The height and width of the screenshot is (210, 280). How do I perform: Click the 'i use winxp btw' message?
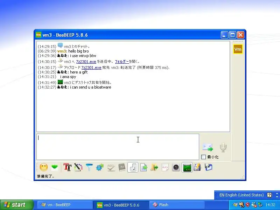click(83, 56)
